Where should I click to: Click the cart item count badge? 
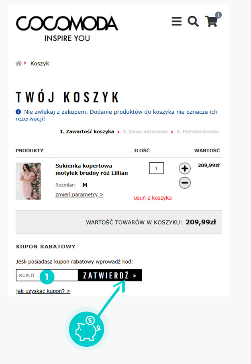pyautogui.click(x=218, y=15)
